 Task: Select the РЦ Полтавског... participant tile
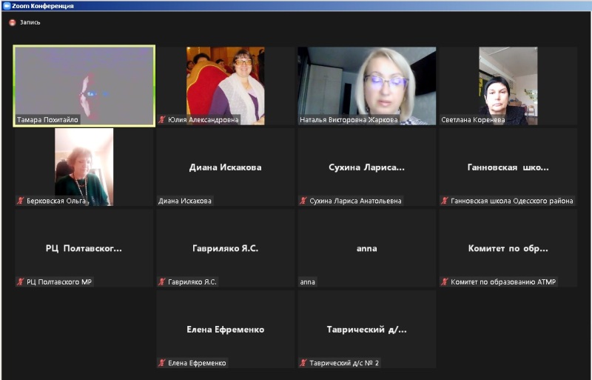(84, 248)
